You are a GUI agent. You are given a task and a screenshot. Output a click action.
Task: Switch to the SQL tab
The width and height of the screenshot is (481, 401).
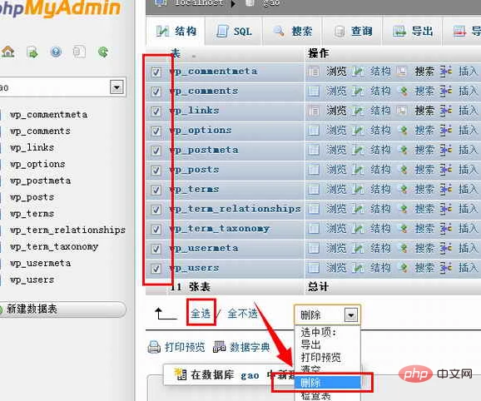click(x=234, y=32)
